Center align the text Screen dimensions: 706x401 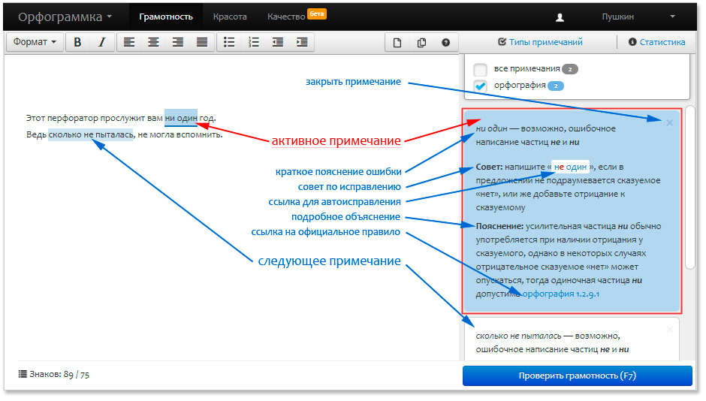153,42
